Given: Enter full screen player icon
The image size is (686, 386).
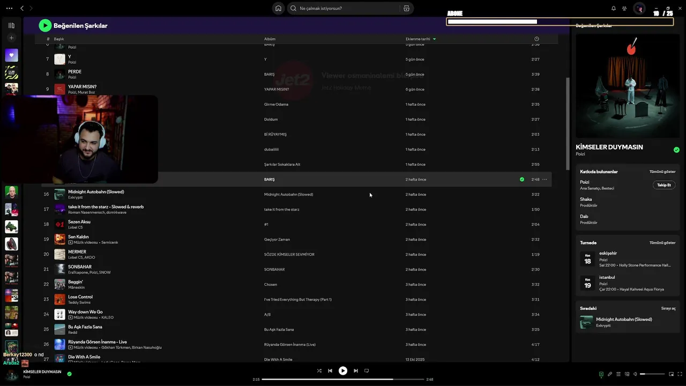Looking at the screenshot, I should 680,374.
